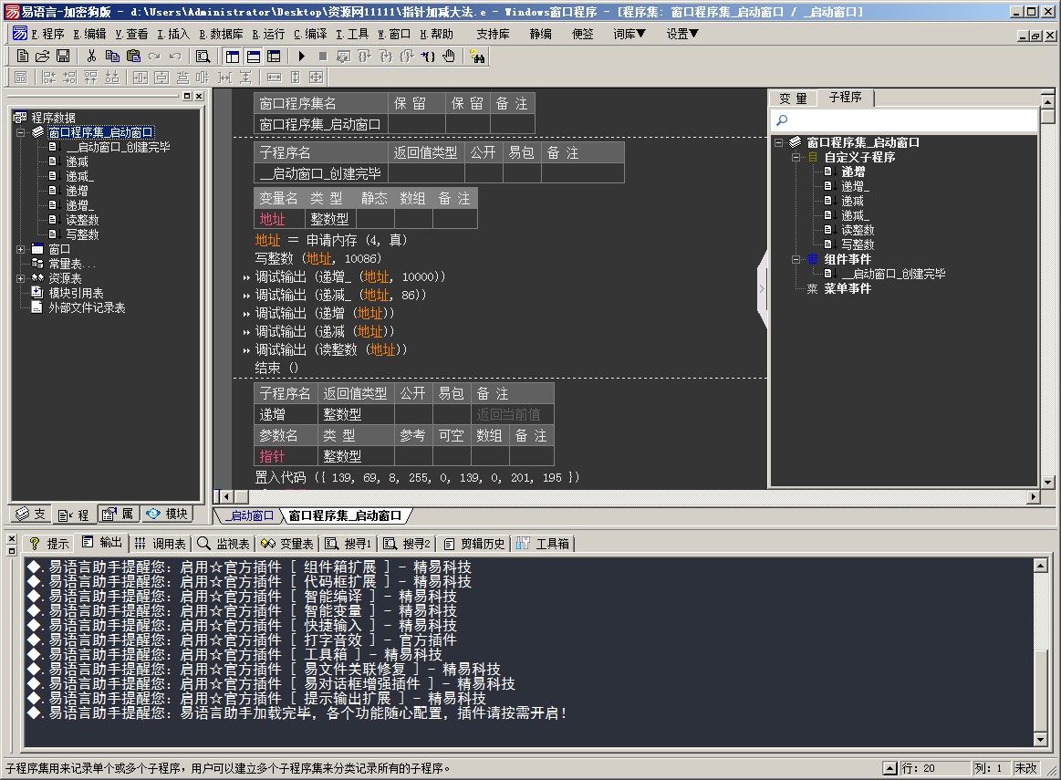Screen dimensions: 1061x780
Task: Click the run-to-cursor arrow braces icon
Action: pos(428,57)
